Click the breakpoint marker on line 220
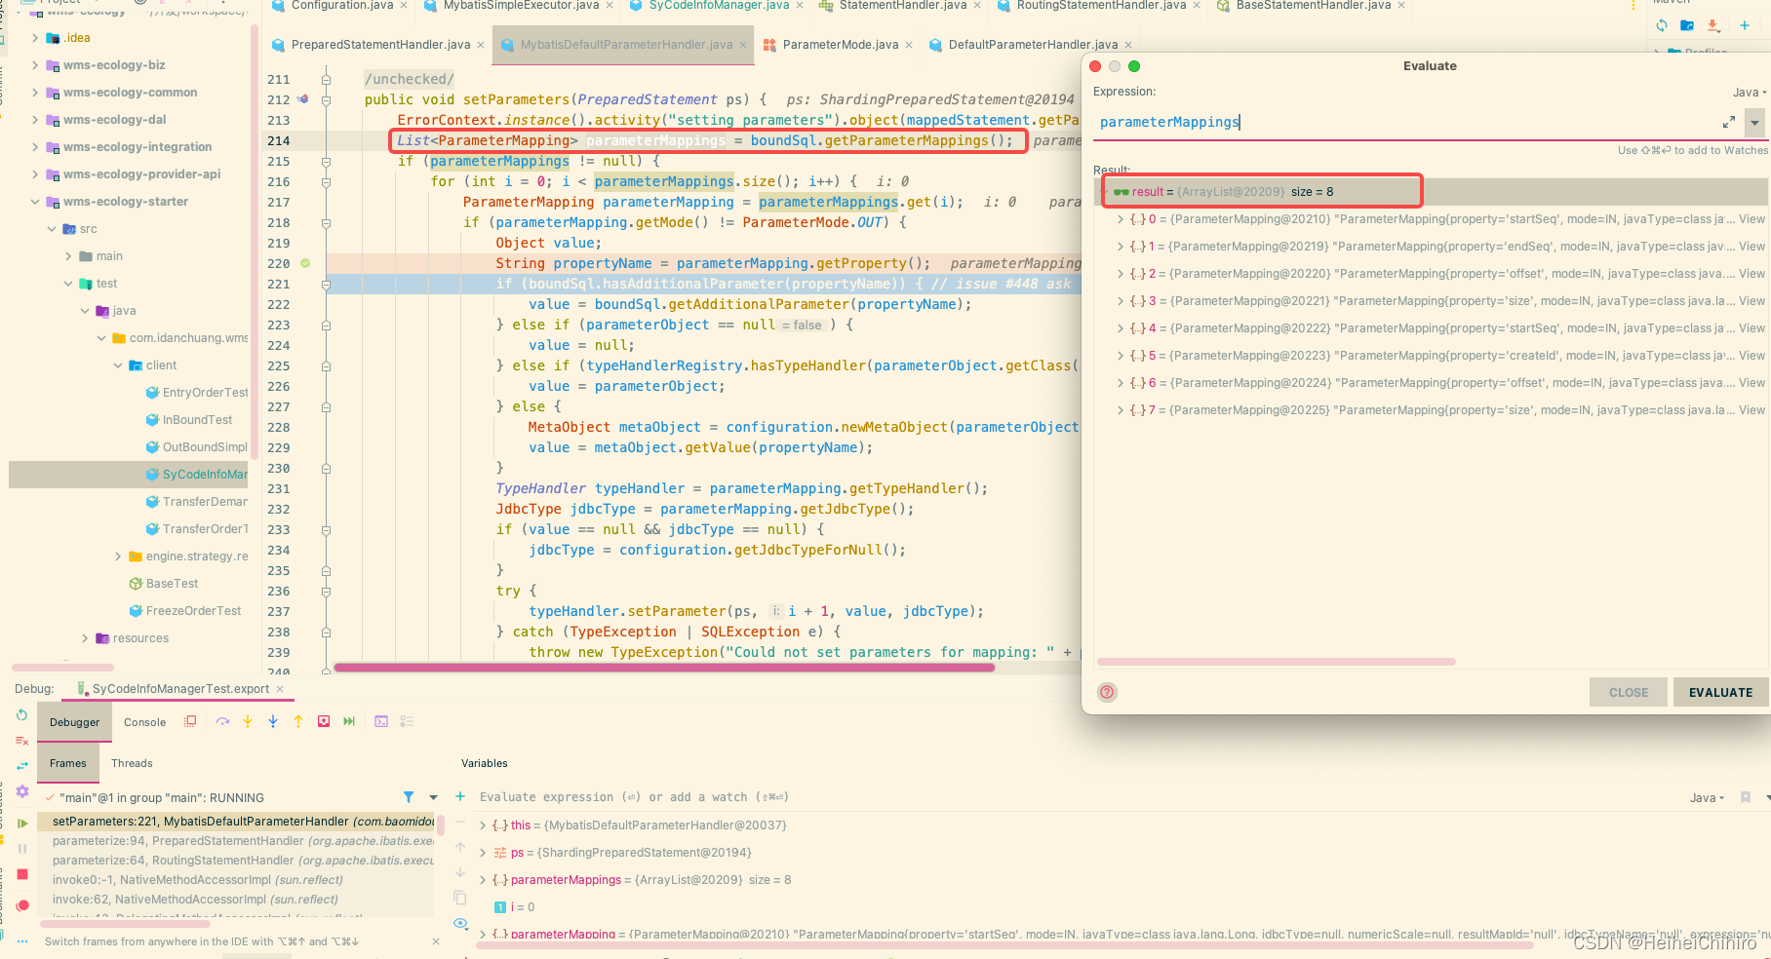 point(305,263)
